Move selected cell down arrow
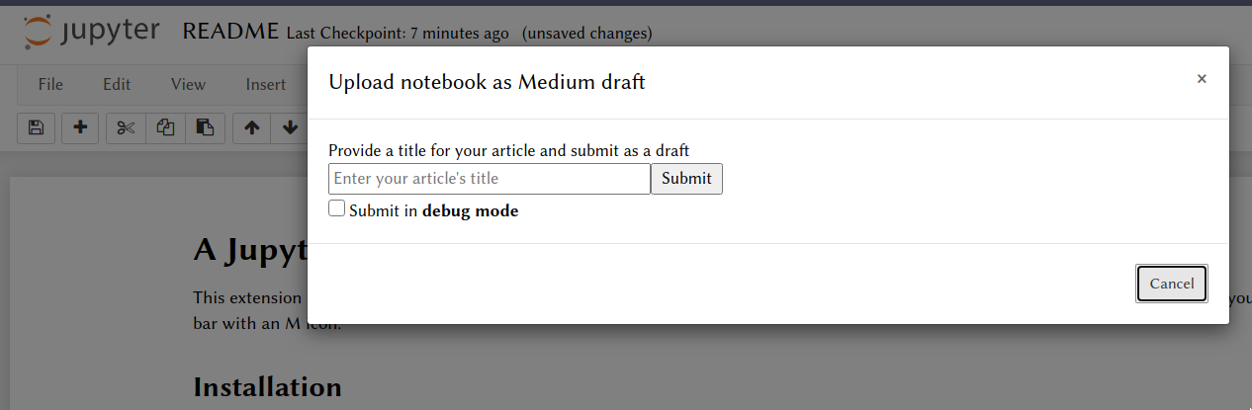This screenshot has height=410, width=1252. point(290,127)
